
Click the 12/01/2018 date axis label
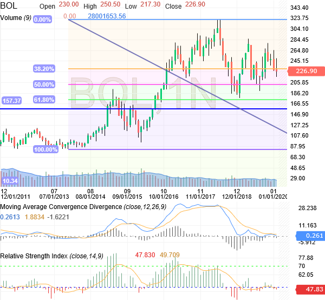pos(237,197)
